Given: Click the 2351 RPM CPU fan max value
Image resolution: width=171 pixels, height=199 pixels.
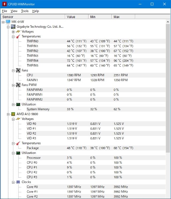Looking at the screenshot, I should click(121, 75).
